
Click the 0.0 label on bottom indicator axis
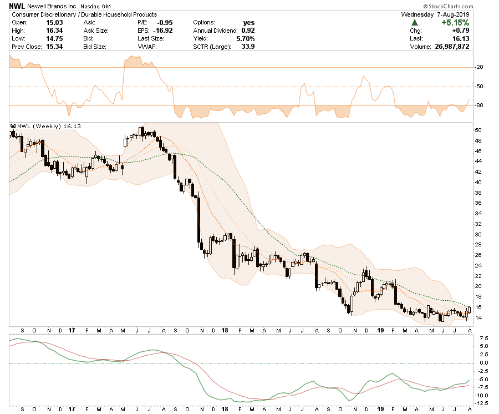click(x=483, y=363)
